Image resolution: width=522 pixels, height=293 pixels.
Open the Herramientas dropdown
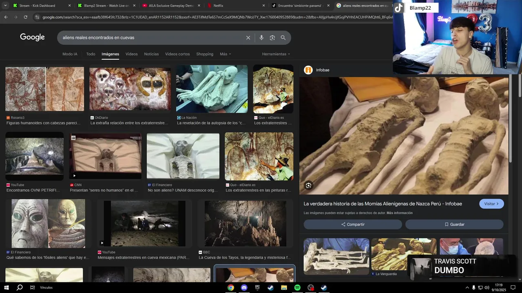point(276,54)
